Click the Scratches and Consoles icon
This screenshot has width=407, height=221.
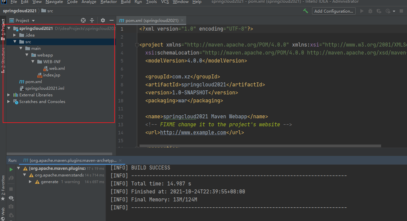[x=16, y=102]
